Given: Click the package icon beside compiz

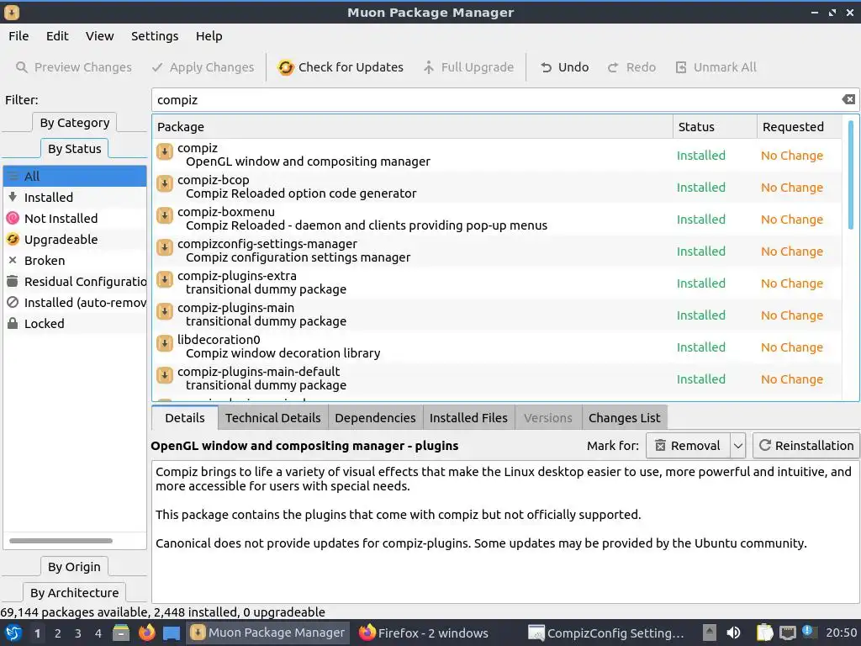Looking at the screenshot, I should point(165,151).
